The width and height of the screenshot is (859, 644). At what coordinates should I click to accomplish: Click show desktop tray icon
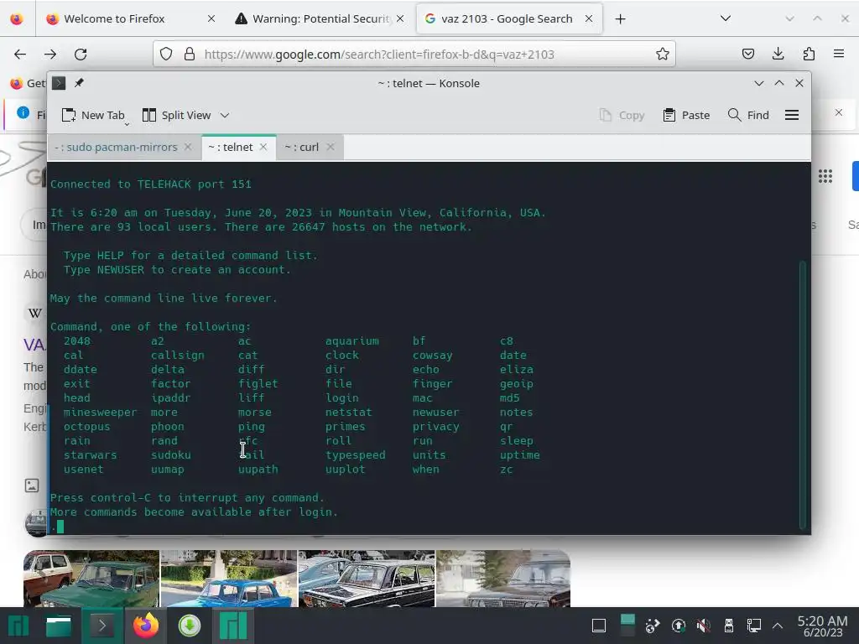[599, 626]
